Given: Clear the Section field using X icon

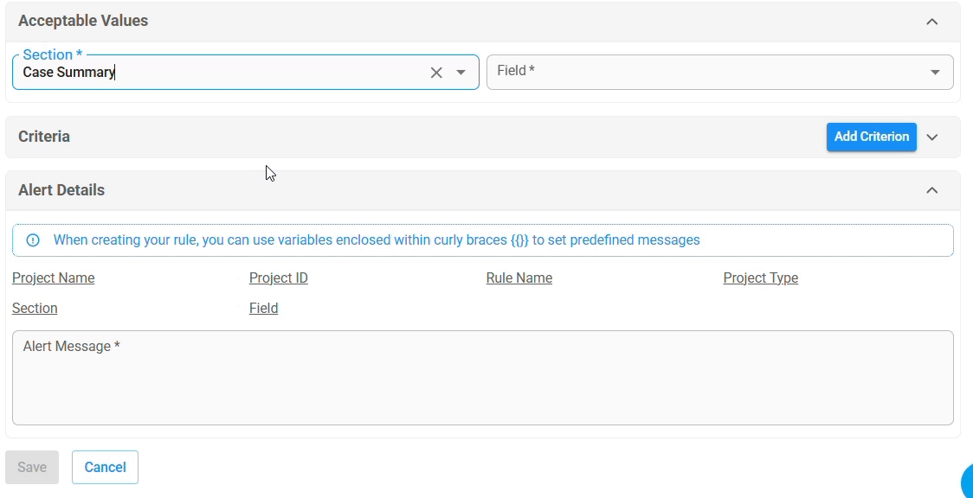Looking at the screenshot, I should [436, 73].
